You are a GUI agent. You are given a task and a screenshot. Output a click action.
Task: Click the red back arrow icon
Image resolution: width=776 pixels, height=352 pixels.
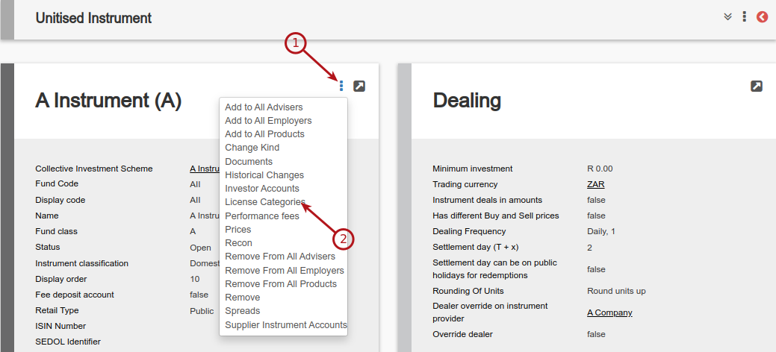(762, 17)
